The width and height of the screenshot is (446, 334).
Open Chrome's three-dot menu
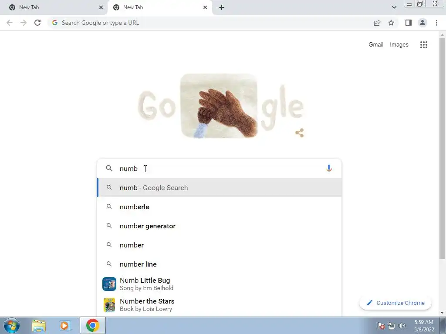[x=436, y=23]
